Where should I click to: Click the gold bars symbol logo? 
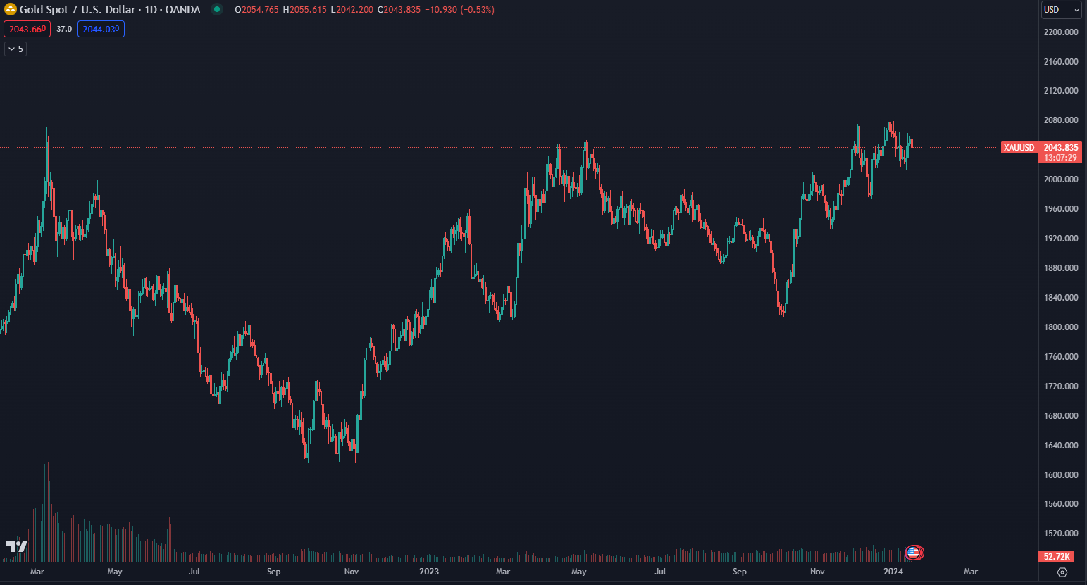coord(11,10)
